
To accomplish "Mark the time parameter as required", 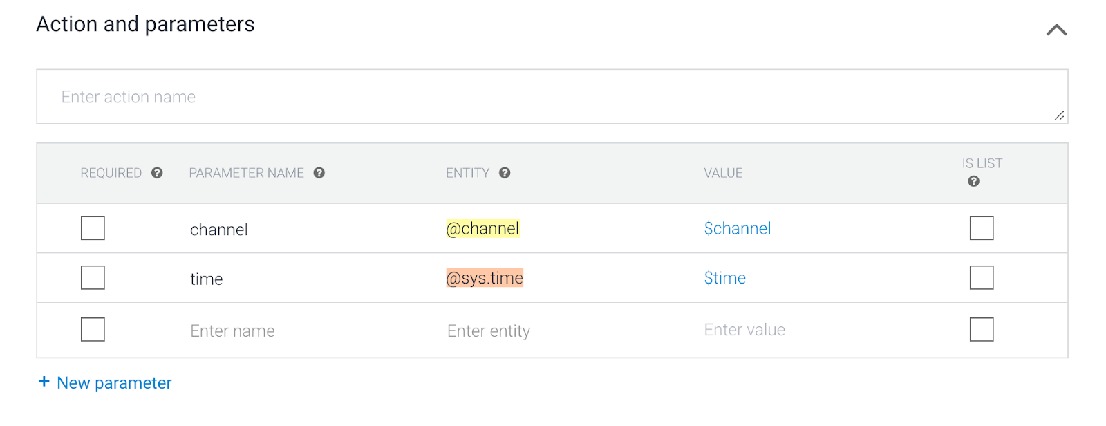I will [x=93, y=278].
